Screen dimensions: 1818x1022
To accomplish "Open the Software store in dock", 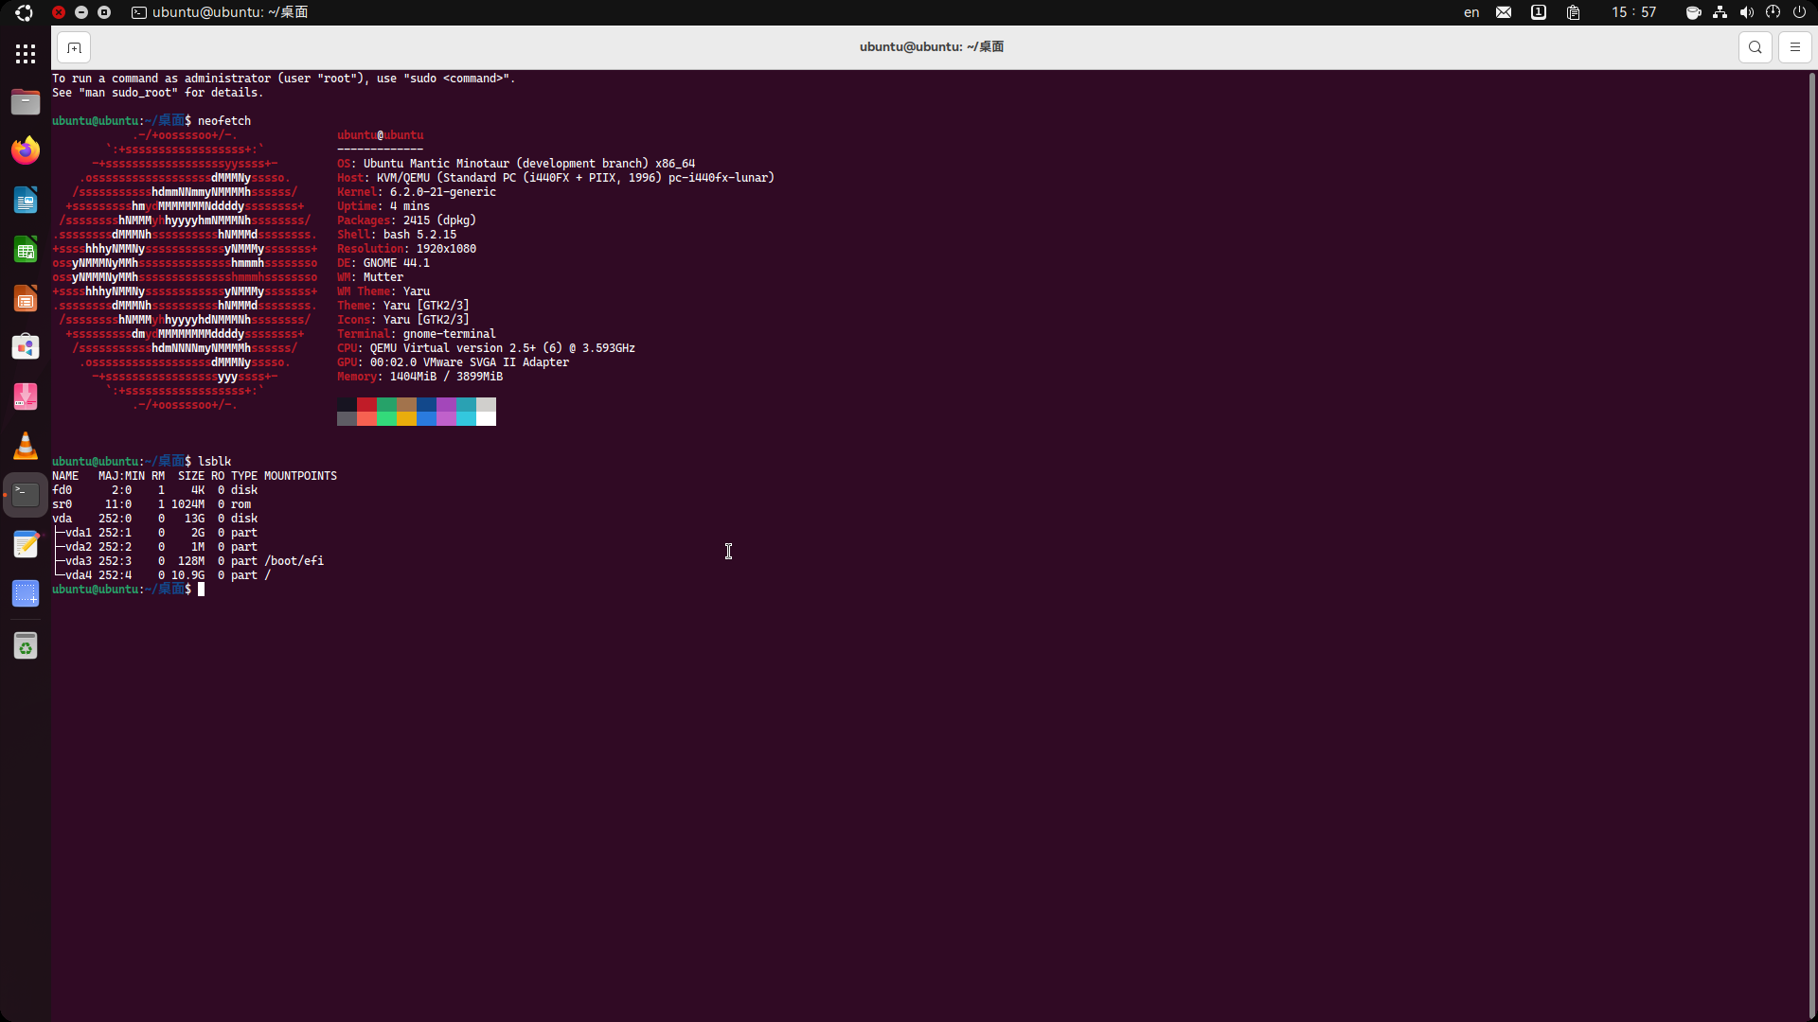I will click(26, 347).
